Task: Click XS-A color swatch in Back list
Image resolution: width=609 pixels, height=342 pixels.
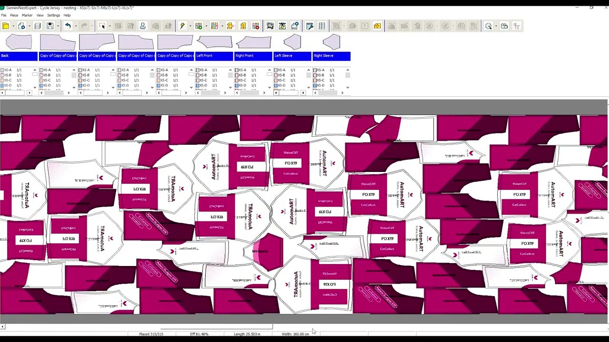Action: (x=2, y=70)
